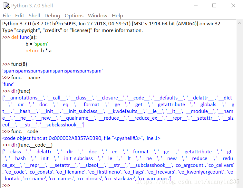Click the 'spamspamspam...' output string
Image resolution: width=243 pixels, height=188 pixels.
53,71
